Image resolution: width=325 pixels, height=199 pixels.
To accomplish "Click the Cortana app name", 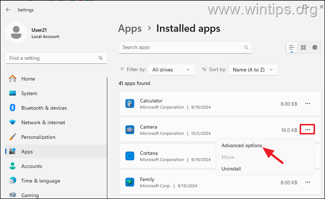I will click(x=149, y=153).
